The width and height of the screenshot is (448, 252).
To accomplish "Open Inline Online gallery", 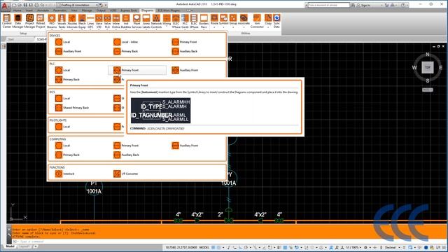I will [x=116, y=22].
